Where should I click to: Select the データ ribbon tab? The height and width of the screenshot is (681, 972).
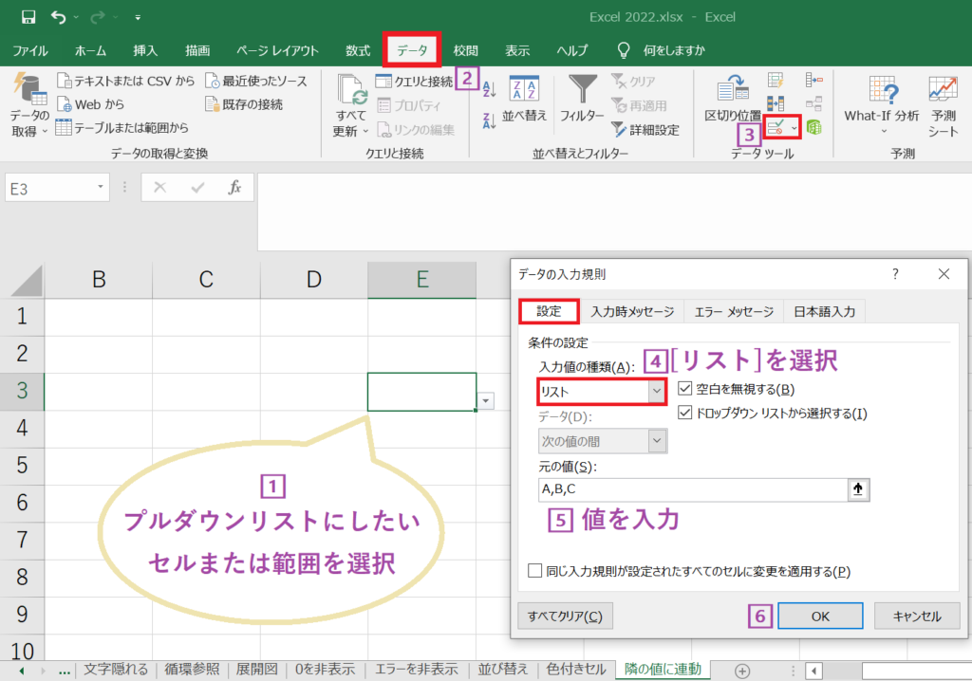(x=412, y=50)
